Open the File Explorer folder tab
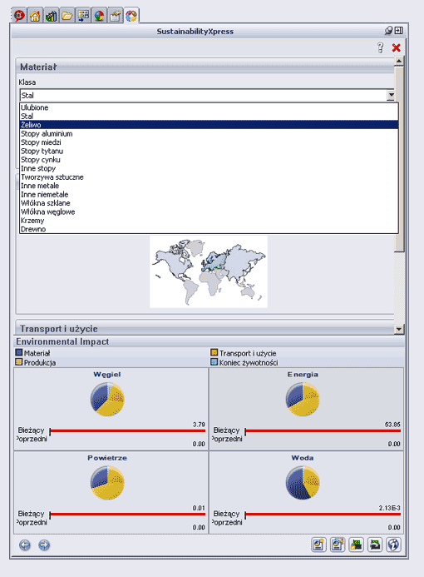 click(x=67, y=16)
